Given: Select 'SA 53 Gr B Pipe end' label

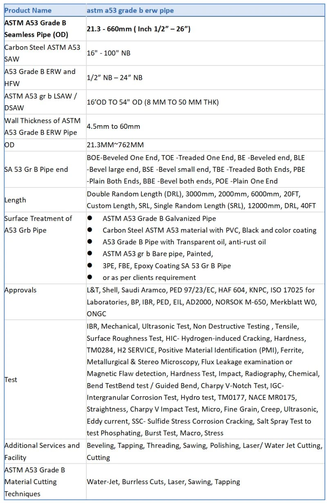Looking at the screenshot, I should coord(36,169).
